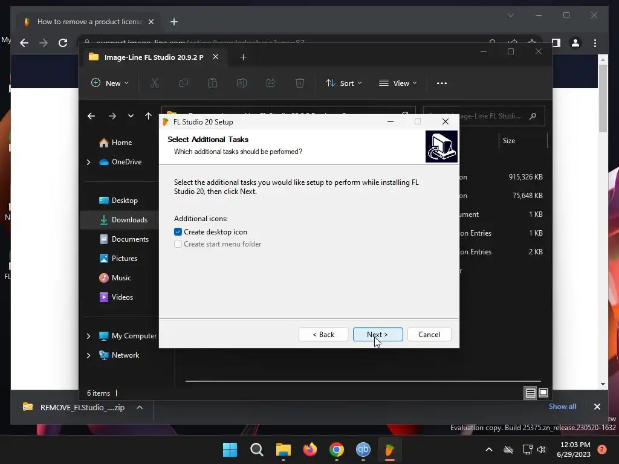The height and width of the screenshot is (464, 619).
Task: Open Documents in Explorer sidebar
Action: [124, 239]
